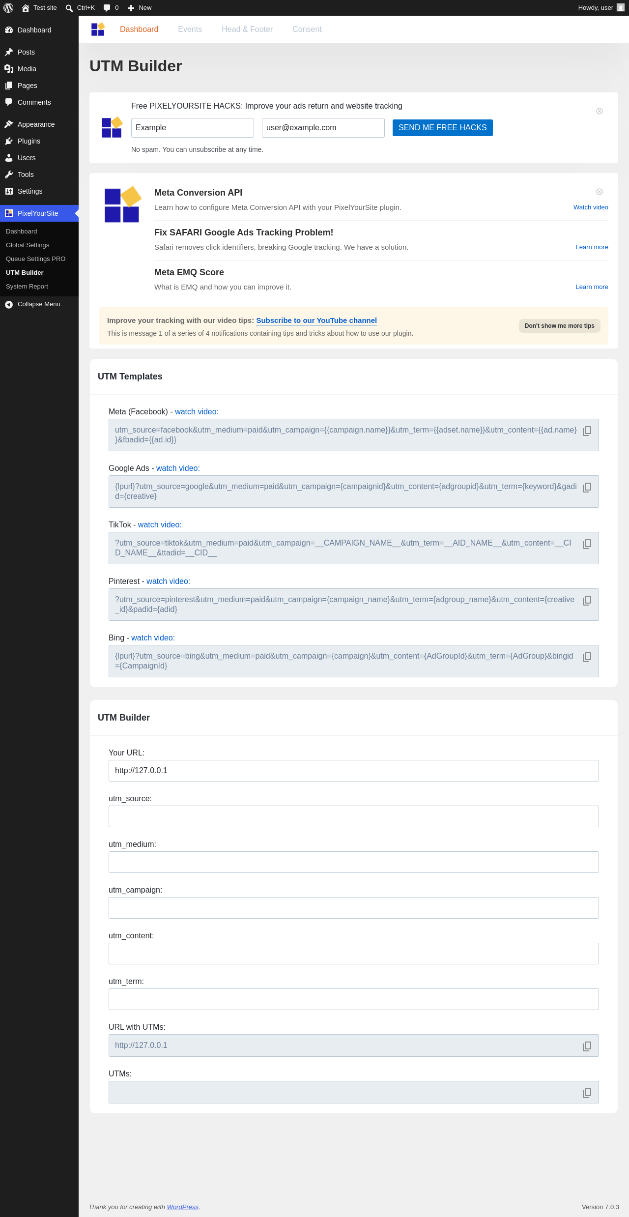
Task: Click the Your URL input field
Action: pos(354,771)
